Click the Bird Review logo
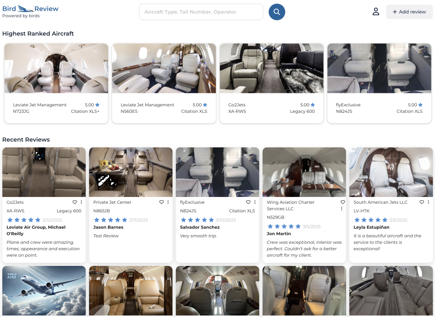Viewport: 435px width, 317px height. (30, 11)
